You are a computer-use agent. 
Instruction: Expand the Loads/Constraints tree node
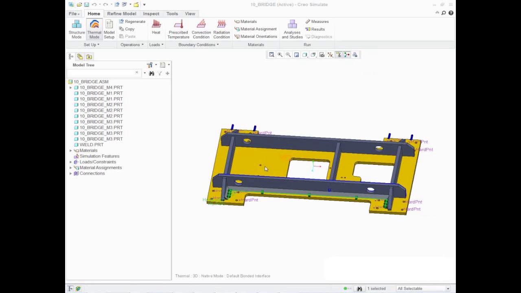coord(71,162)
